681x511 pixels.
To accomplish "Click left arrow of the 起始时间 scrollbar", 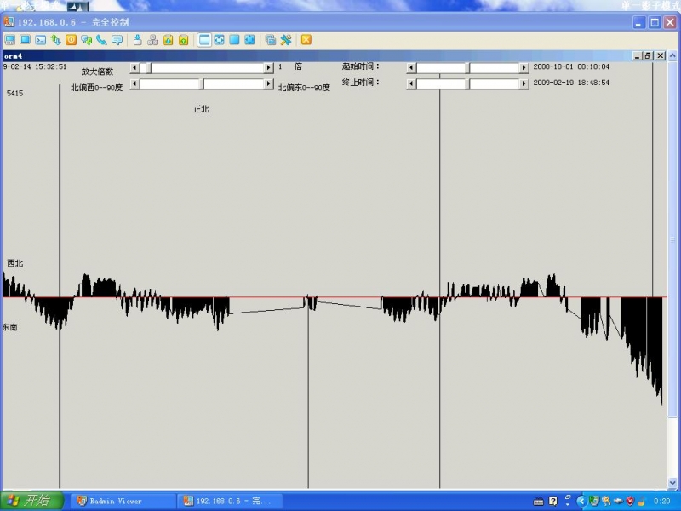I will (x=411, y=68).
